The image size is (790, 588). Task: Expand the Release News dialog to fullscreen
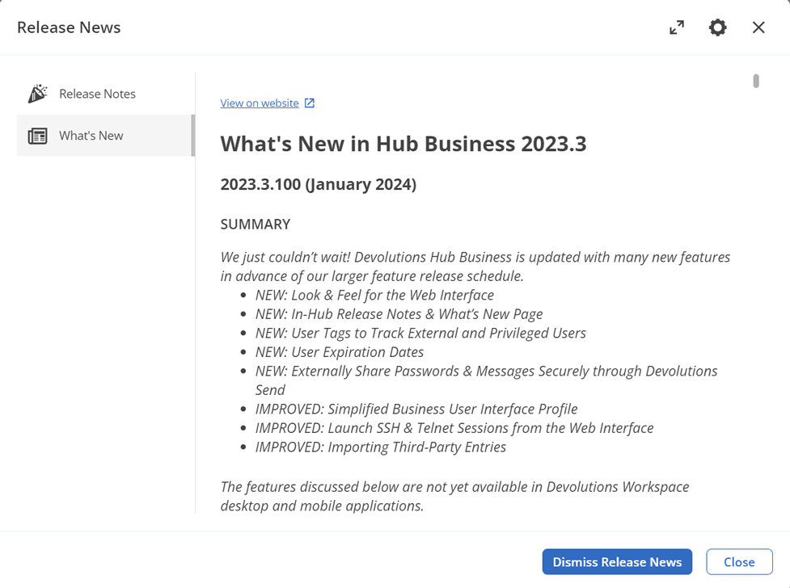[x=677, y=27]
